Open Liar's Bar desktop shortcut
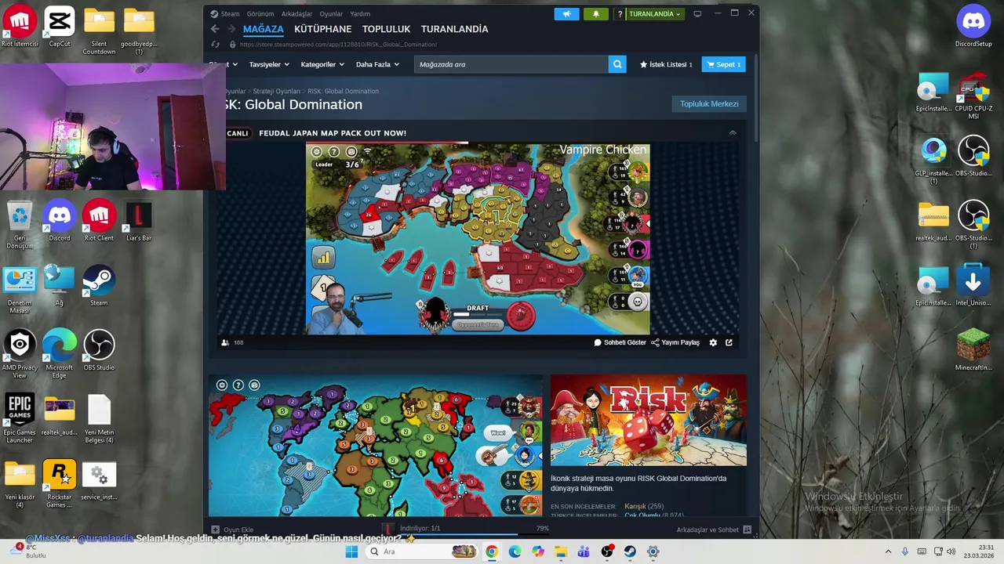The width and height of the screenshot is (1004, 564). [139, 221]
